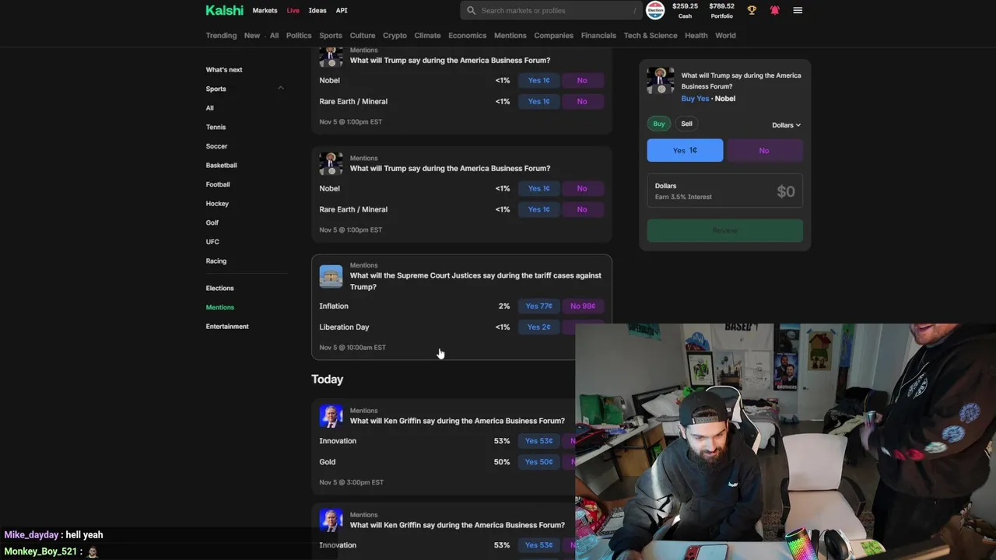Buy Yes 50¢ on Gold
This screenshot has height=560, width=996.
[x=538, y=462]
